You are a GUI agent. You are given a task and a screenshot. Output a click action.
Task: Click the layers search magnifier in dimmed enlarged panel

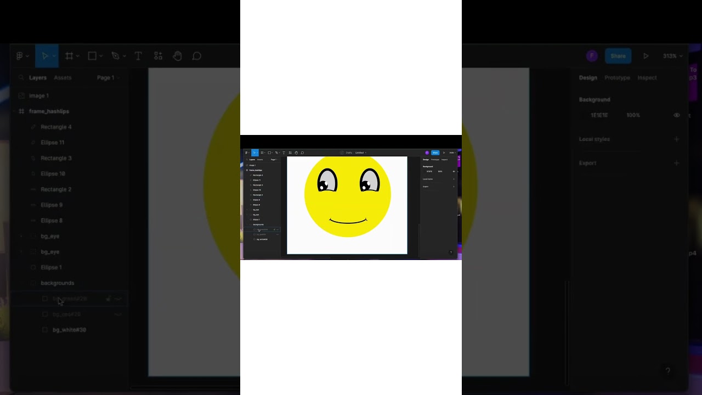[21, 77]
